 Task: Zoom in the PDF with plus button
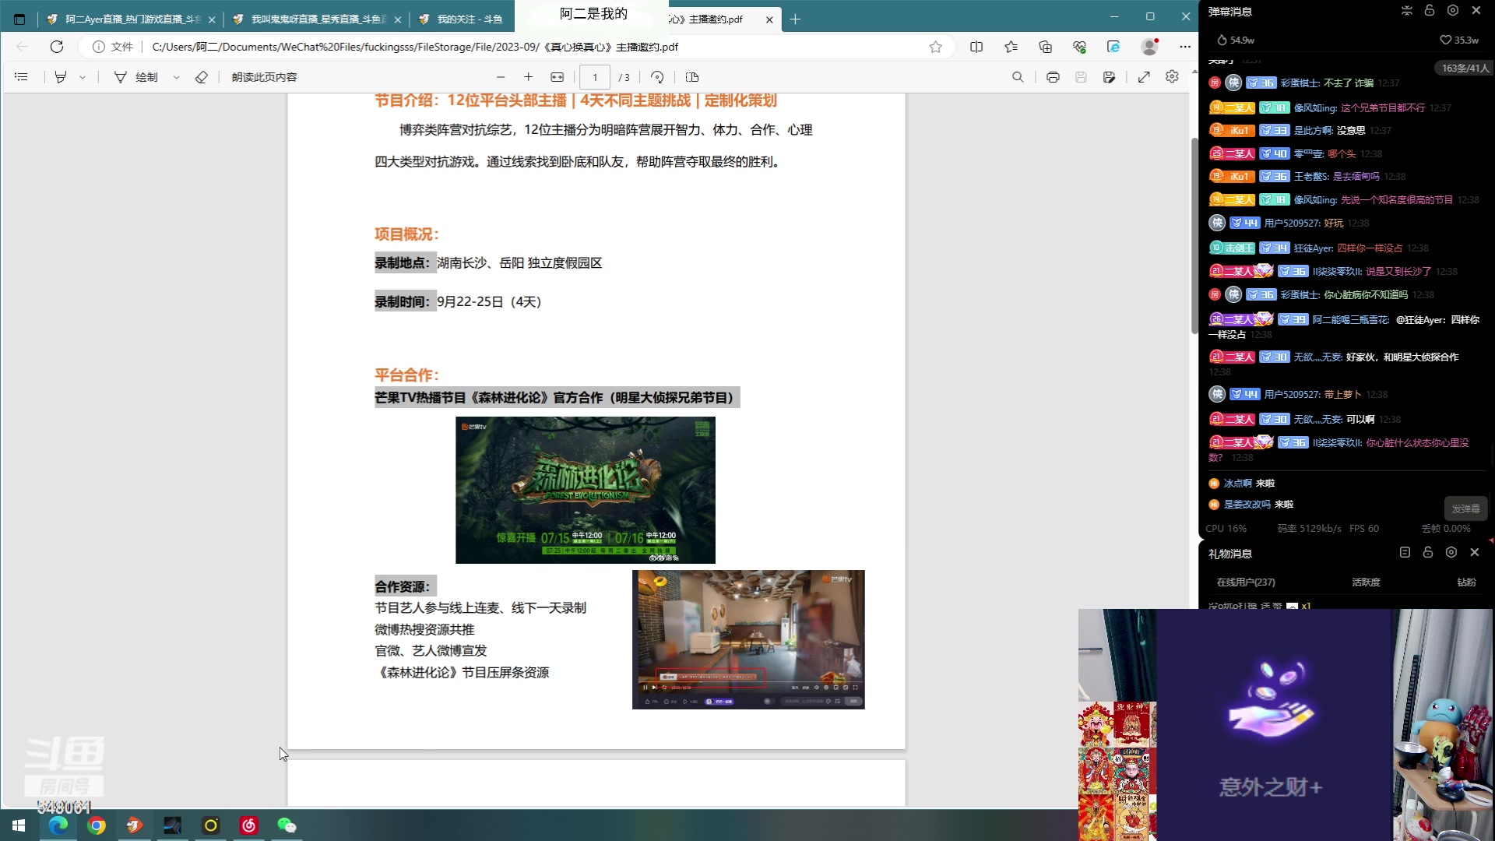[x=528, y=77]
